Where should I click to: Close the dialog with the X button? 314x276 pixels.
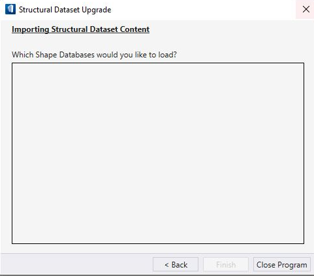pos(306,9)
